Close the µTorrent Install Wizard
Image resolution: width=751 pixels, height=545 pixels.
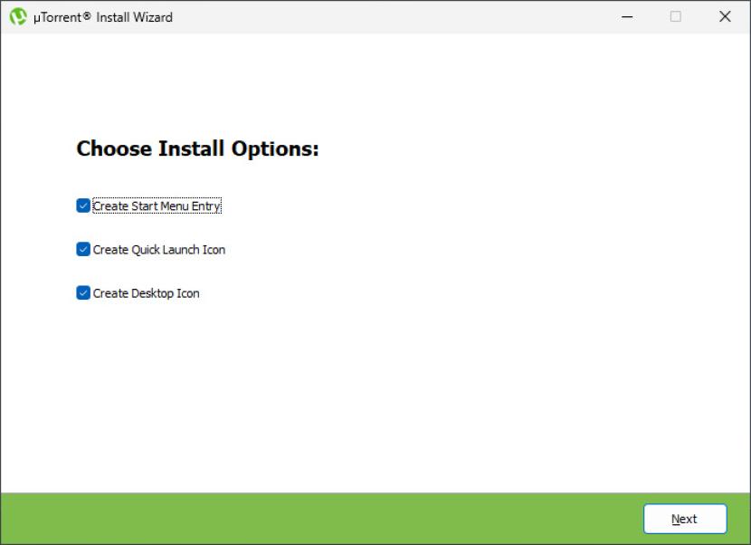(725, 16)
